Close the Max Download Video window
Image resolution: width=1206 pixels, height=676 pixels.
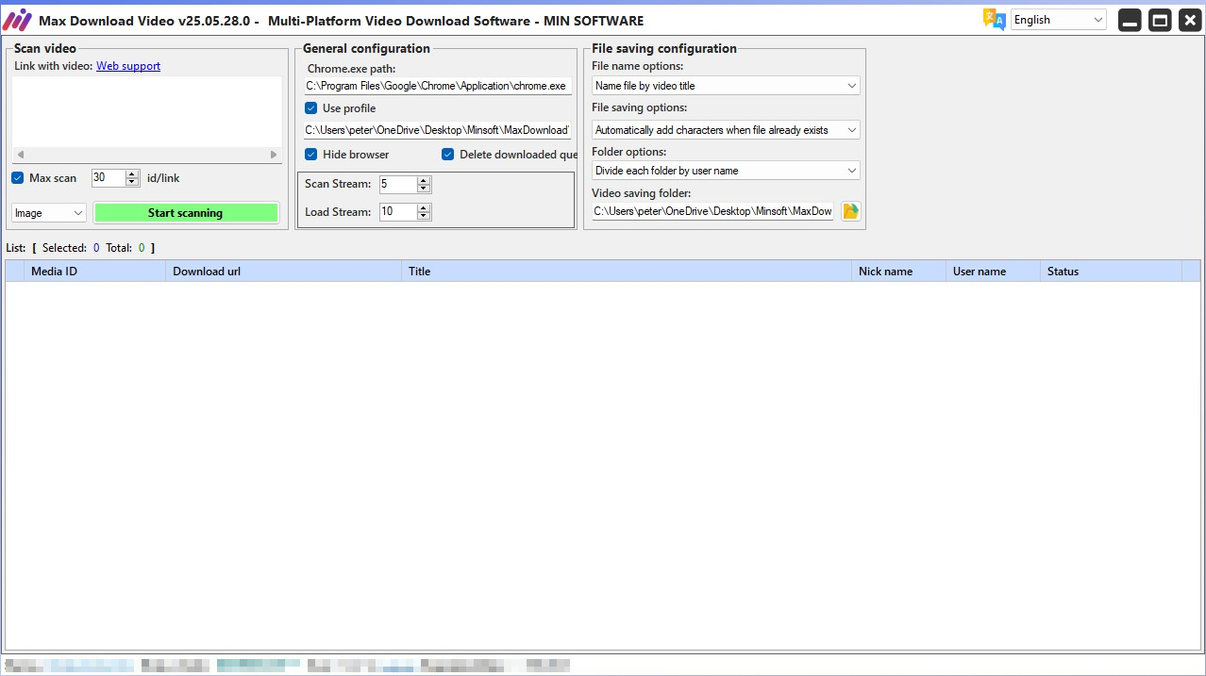1190,20
